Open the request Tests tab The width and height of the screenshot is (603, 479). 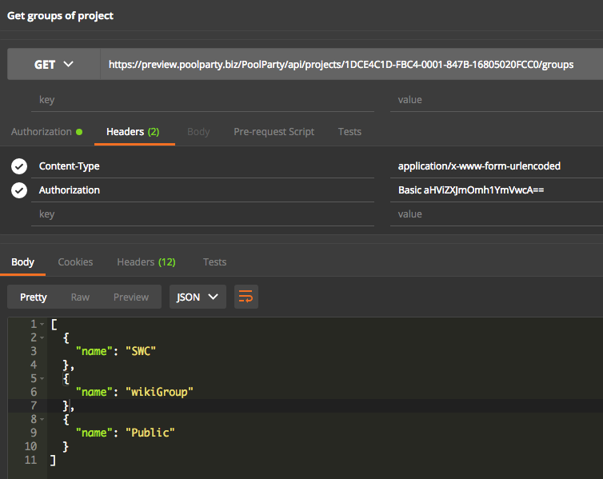click(349, 132)
